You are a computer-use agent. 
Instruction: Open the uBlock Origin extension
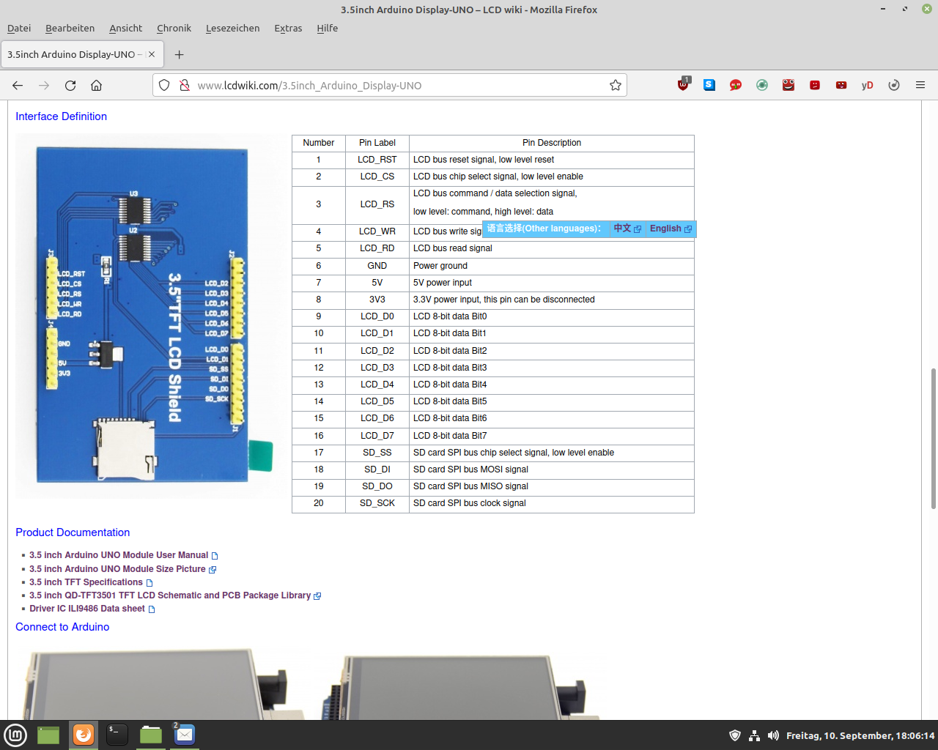[683, 85]
